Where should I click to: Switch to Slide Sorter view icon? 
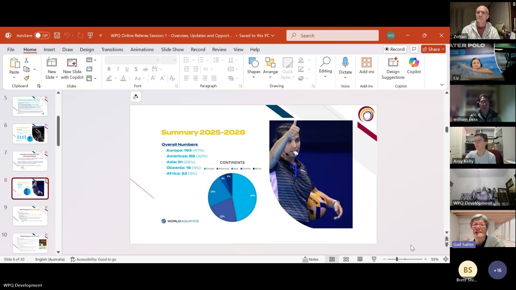[346, 259]
